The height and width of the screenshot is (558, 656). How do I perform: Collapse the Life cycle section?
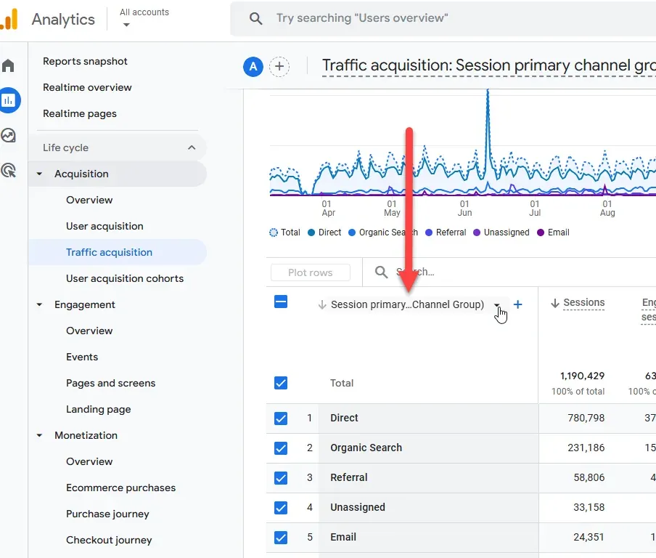192,147
